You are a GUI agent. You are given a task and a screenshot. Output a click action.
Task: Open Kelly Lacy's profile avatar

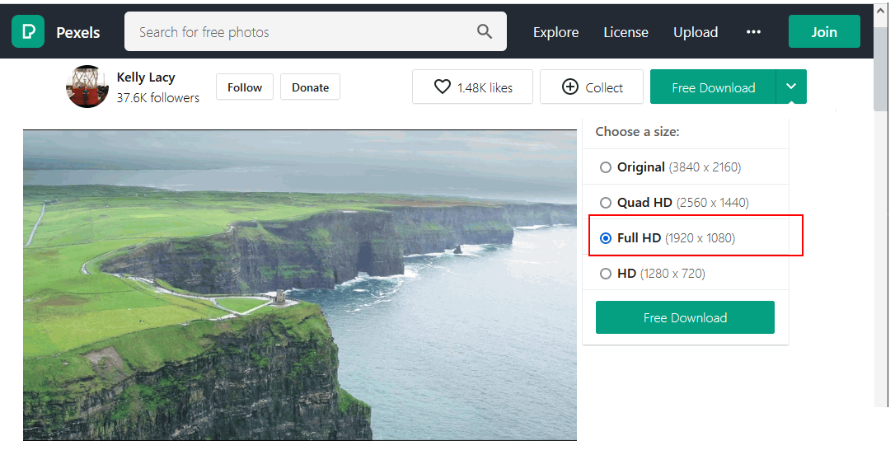[87, 87]
